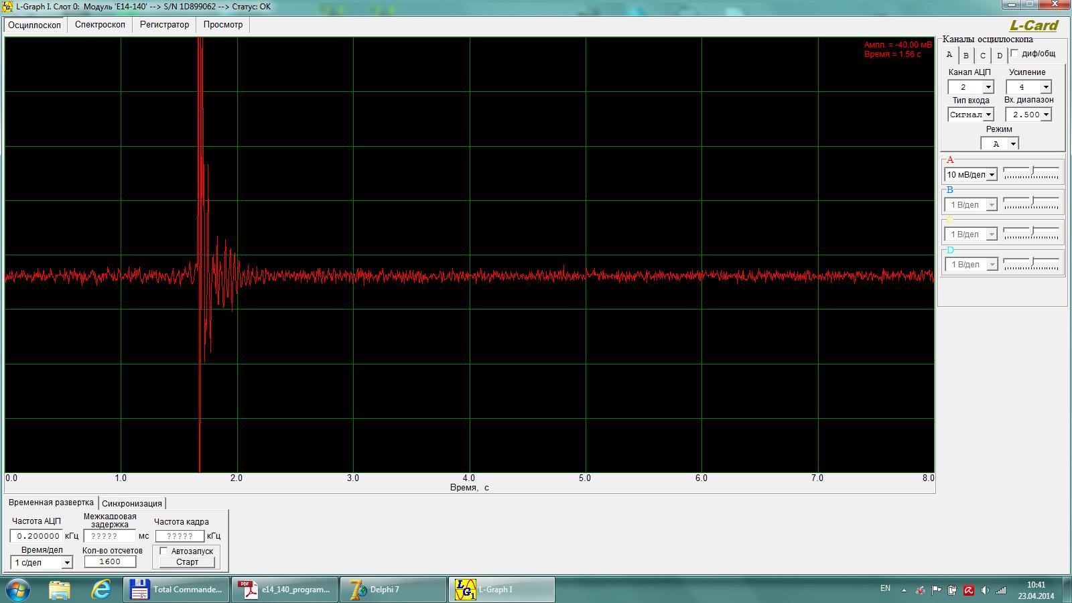
Task: Click the volume tray icon
Action: coord(985,590)
